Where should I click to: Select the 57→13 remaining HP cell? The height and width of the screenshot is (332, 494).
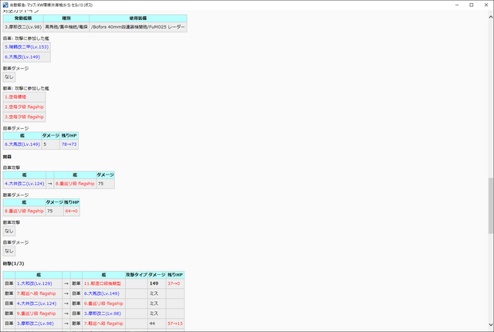click(175, 324)
